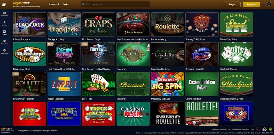
Task: Open the hamburger menu icon
Action: (x=4, y=5)
